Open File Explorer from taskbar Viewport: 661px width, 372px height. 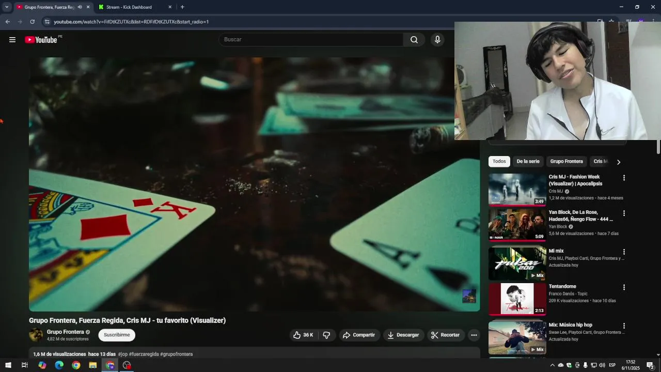(x=93, y=365)
